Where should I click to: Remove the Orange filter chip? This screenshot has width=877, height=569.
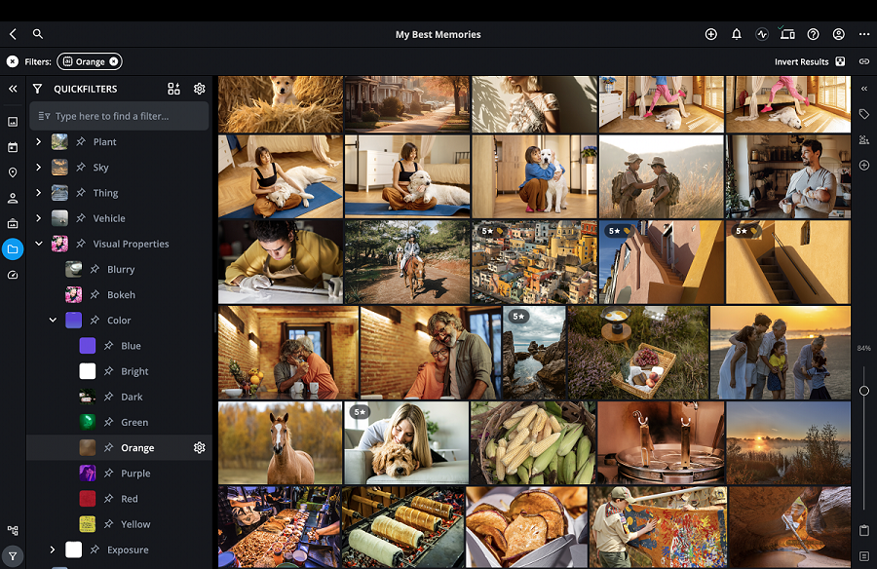point(114,61)
